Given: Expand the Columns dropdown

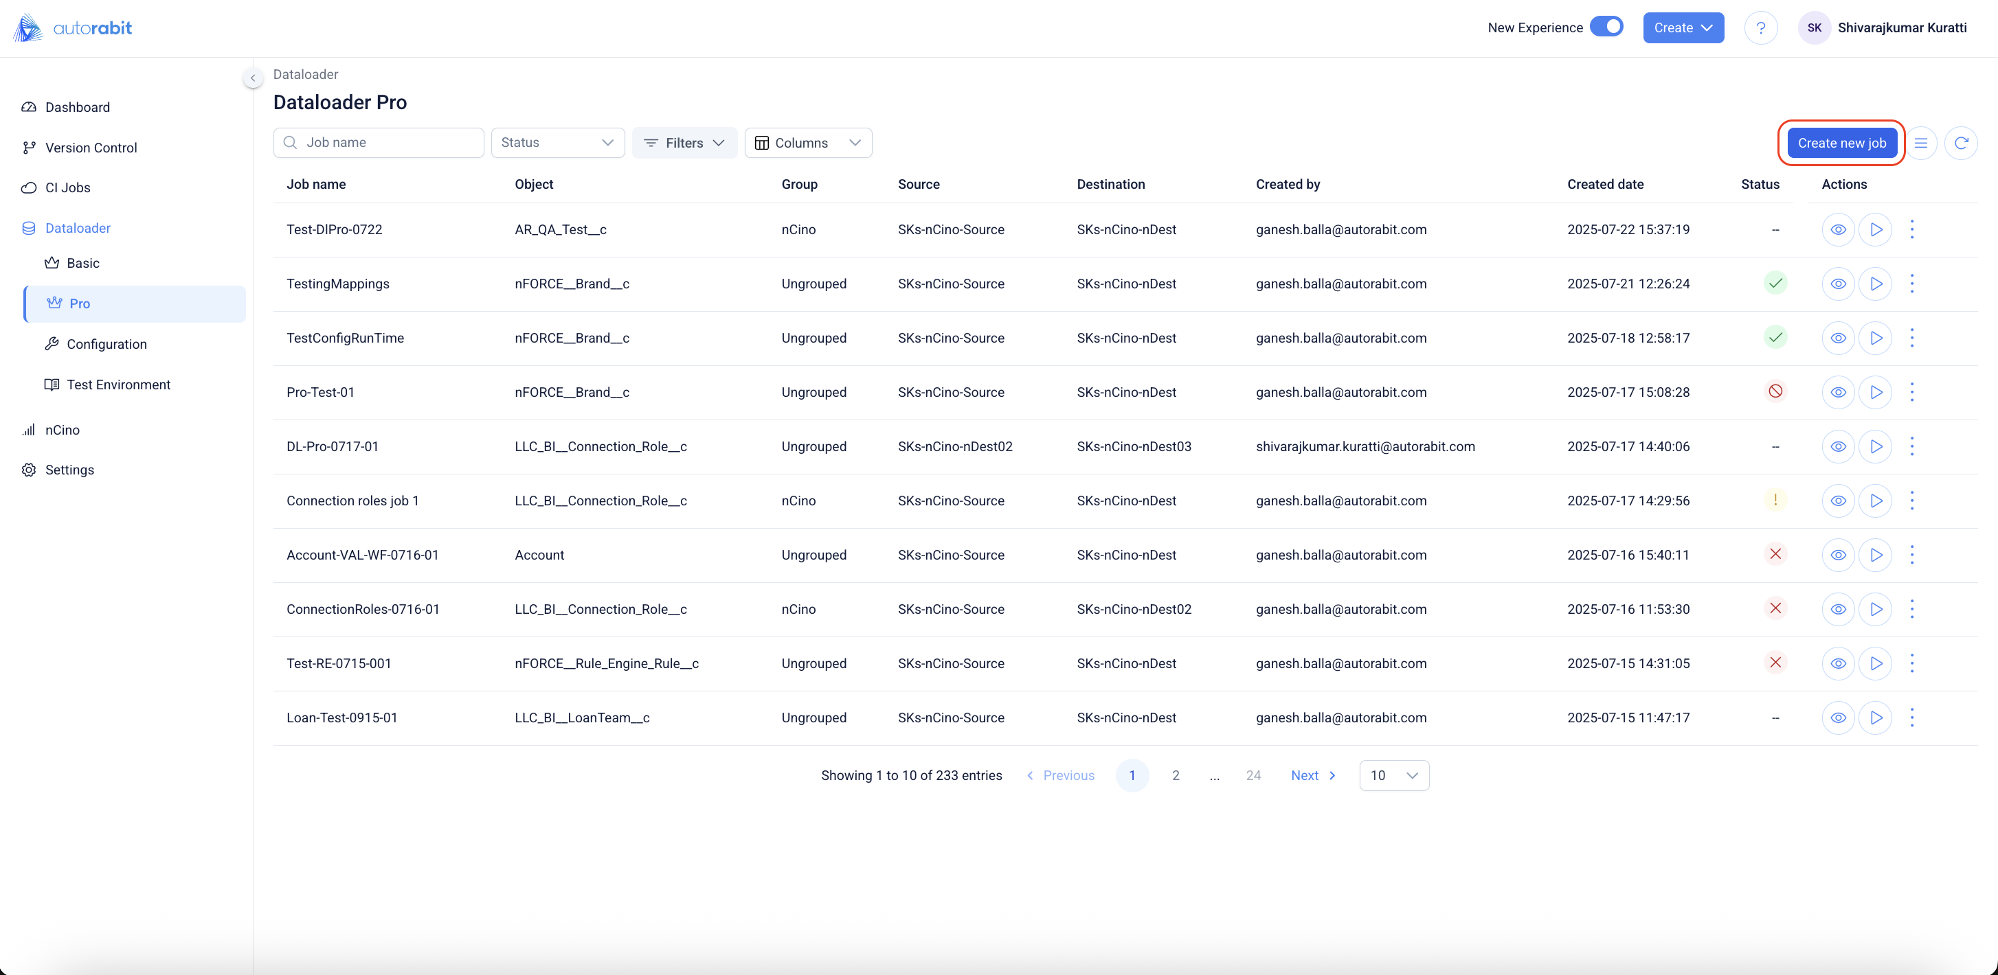Looking at the screenshot, I should pos(808,143).
